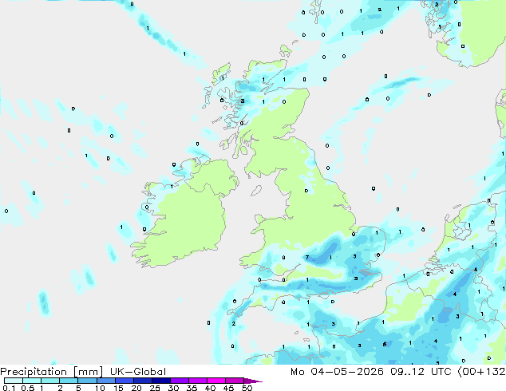Select the '25' legend scale label

tap(155, 388)
